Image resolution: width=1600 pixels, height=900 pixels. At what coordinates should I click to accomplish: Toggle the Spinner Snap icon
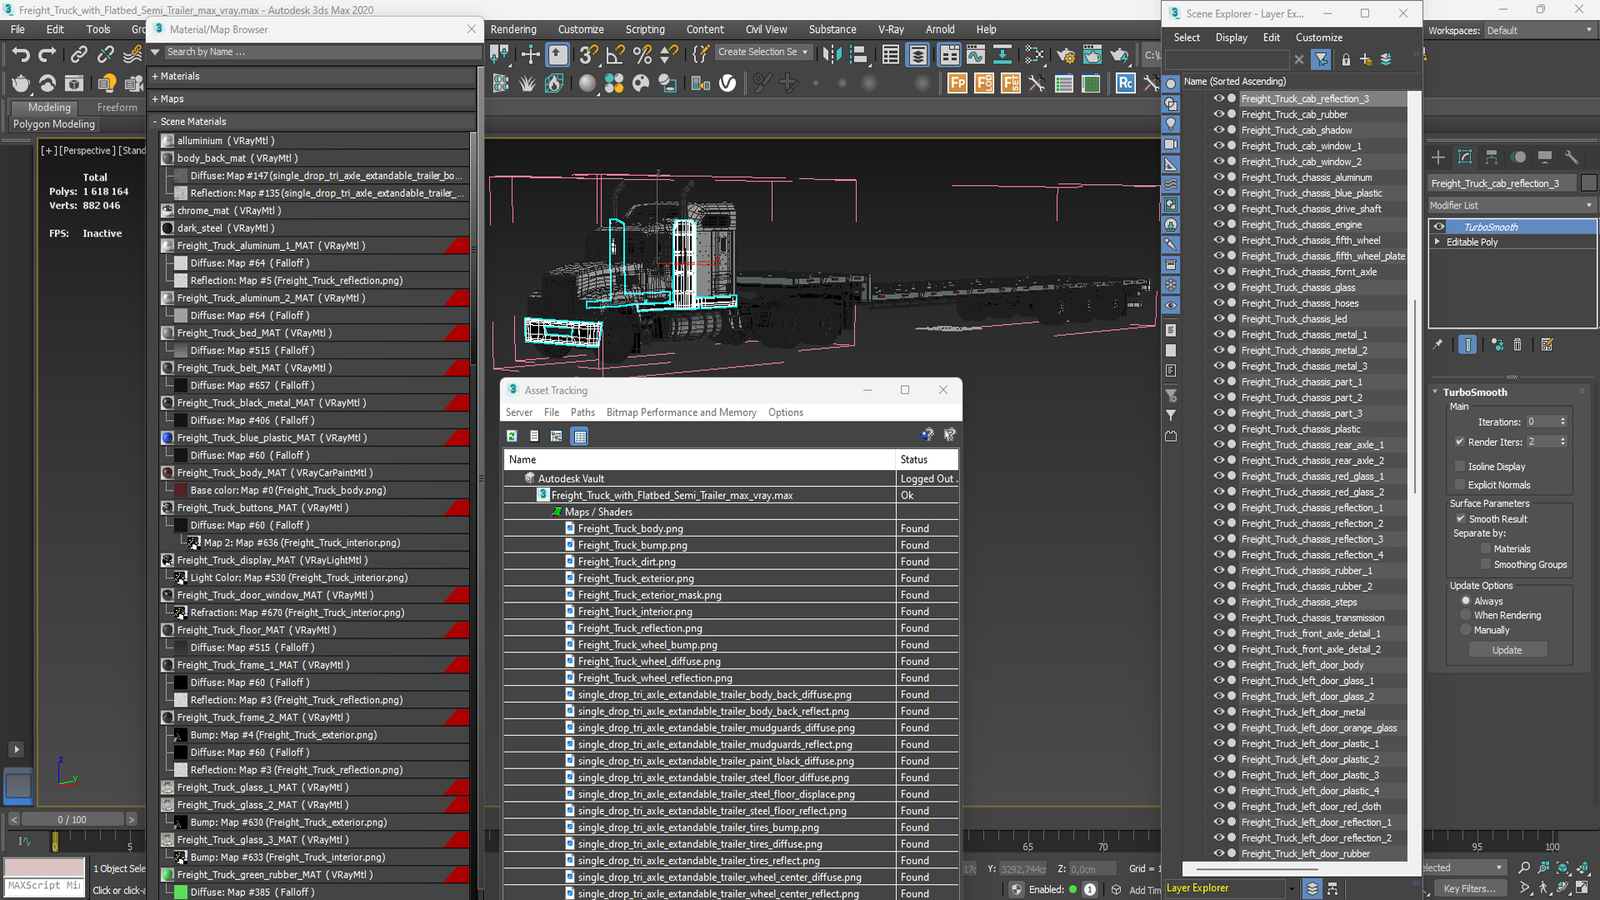[668, 55]
